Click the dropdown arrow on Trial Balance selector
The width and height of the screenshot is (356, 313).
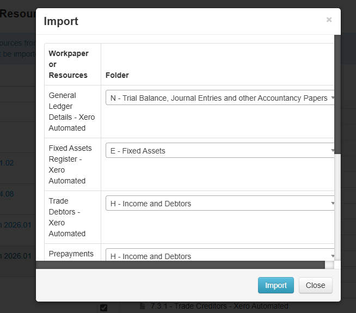(x=333, y=99)
